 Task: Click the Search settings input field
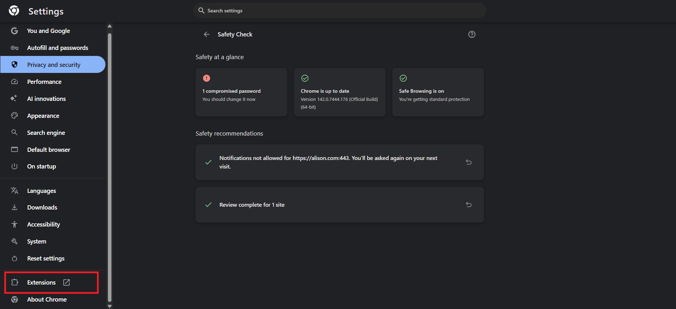click(x=340, y=11)
